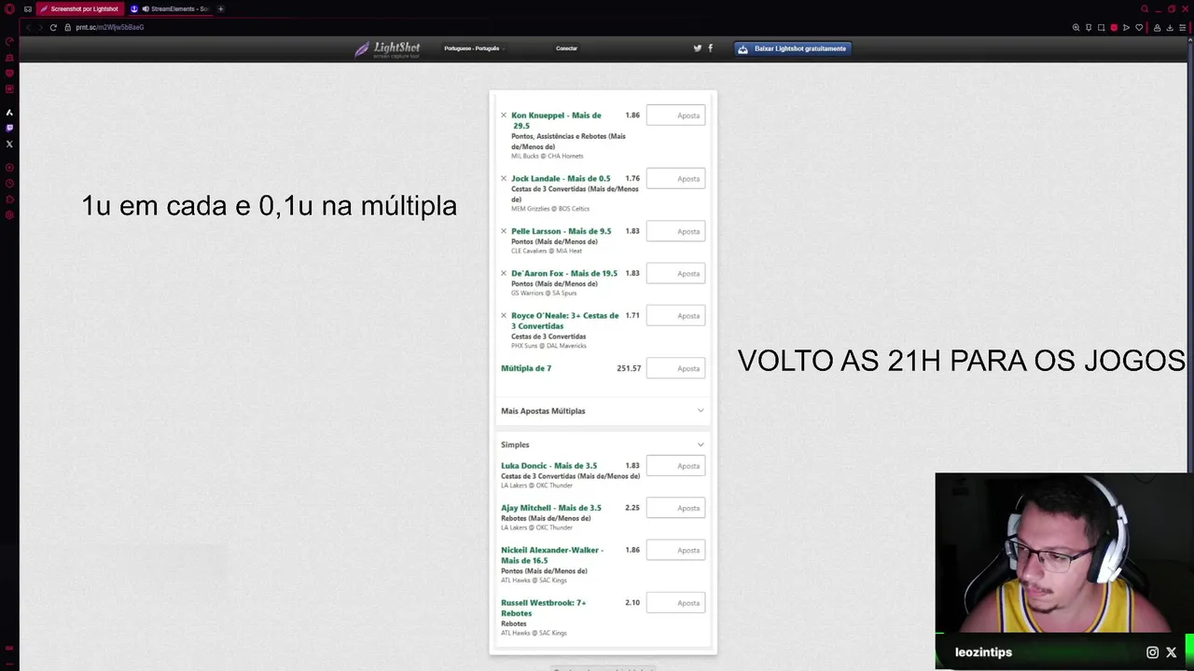Click the red ad-blocker shield icon
Image resolution: width=1194 pixels, height=671 pixels.
1114,27
